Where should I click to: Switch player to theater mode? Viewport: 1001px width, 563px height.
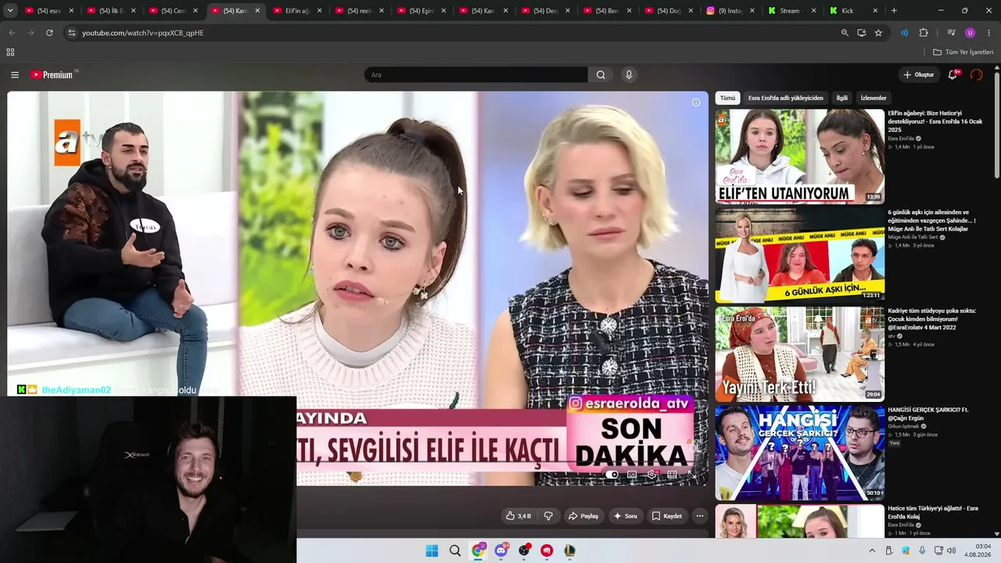[672, 475]
